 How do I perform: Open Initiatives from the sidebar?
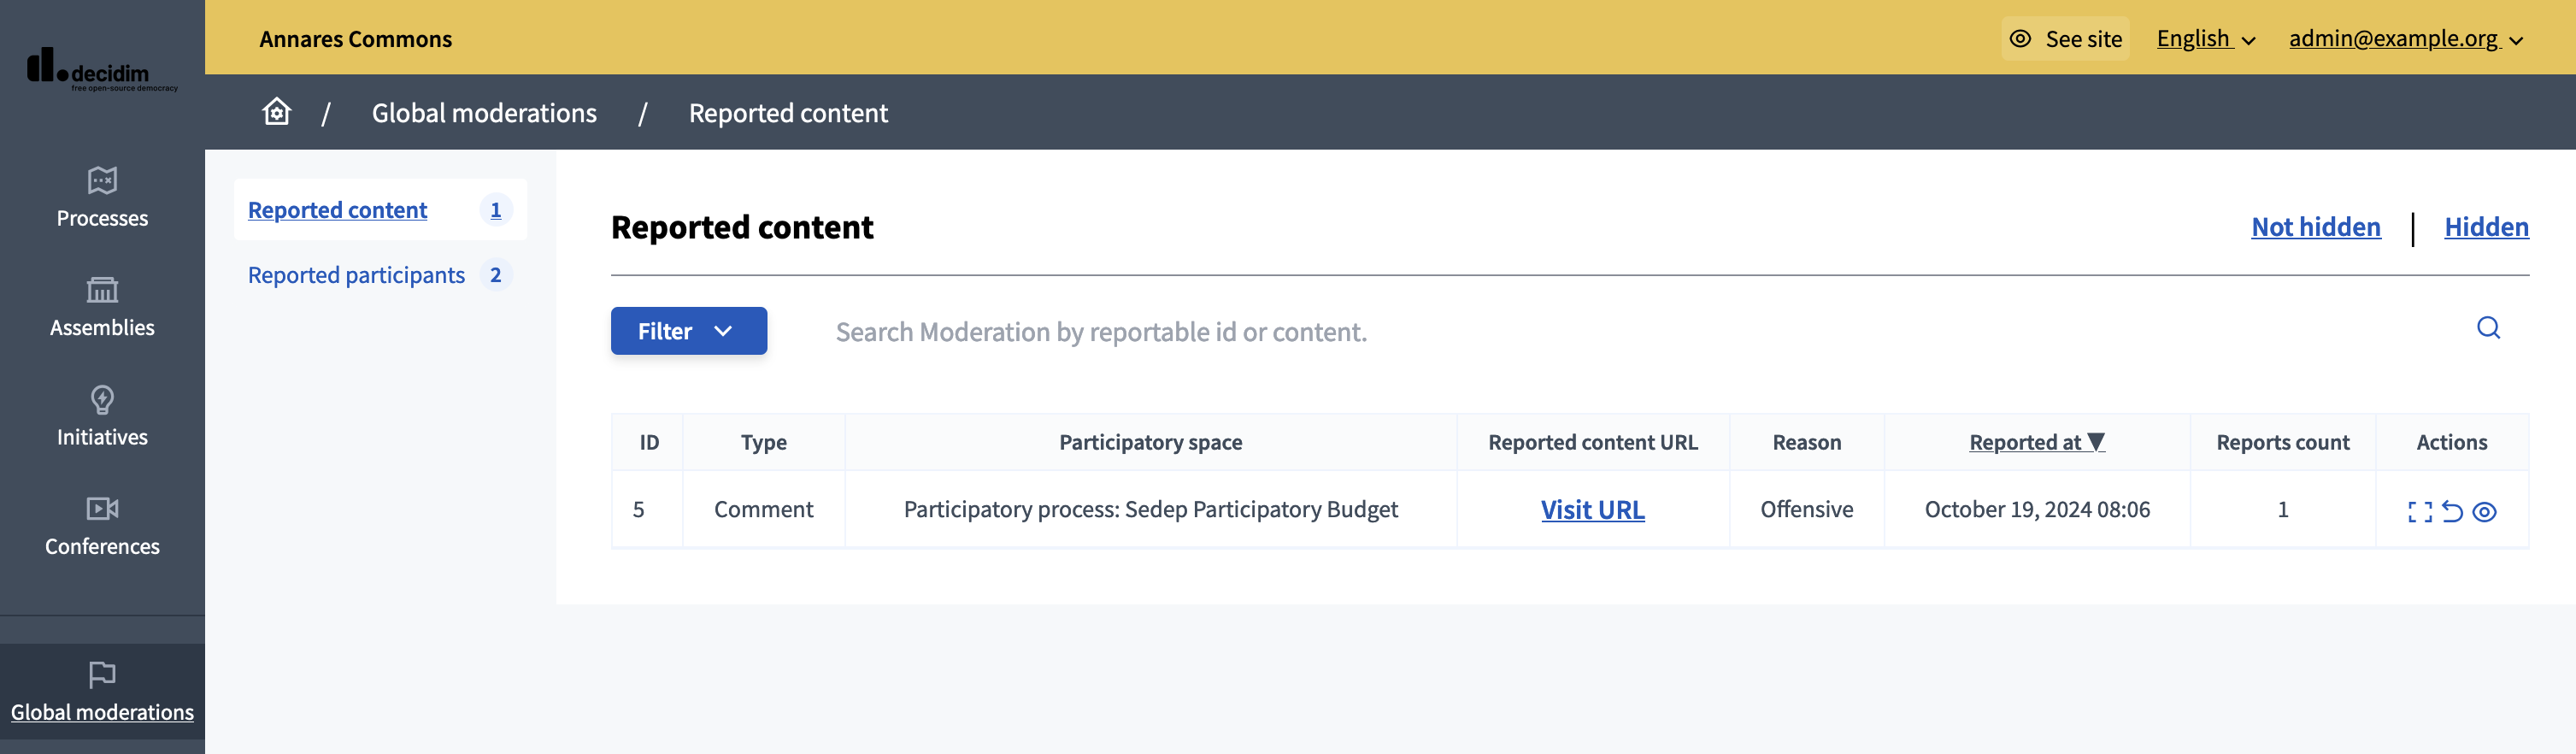(102, 416)
